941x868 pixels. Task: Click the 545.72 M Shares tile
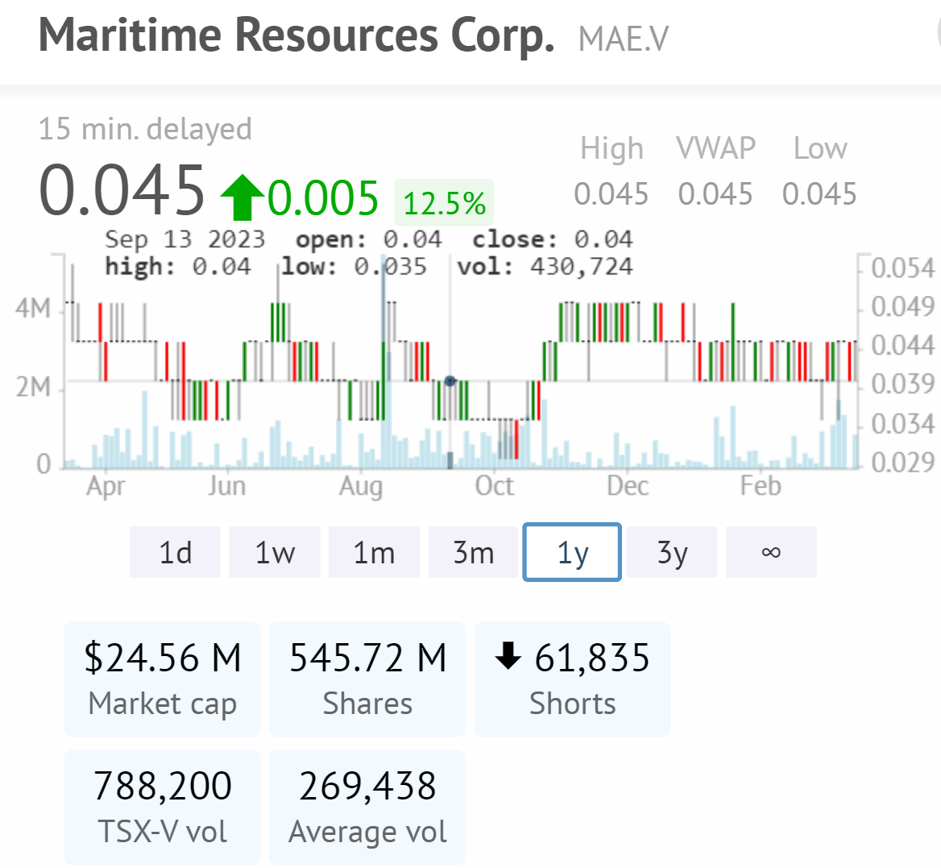click(x=367, y=679)
